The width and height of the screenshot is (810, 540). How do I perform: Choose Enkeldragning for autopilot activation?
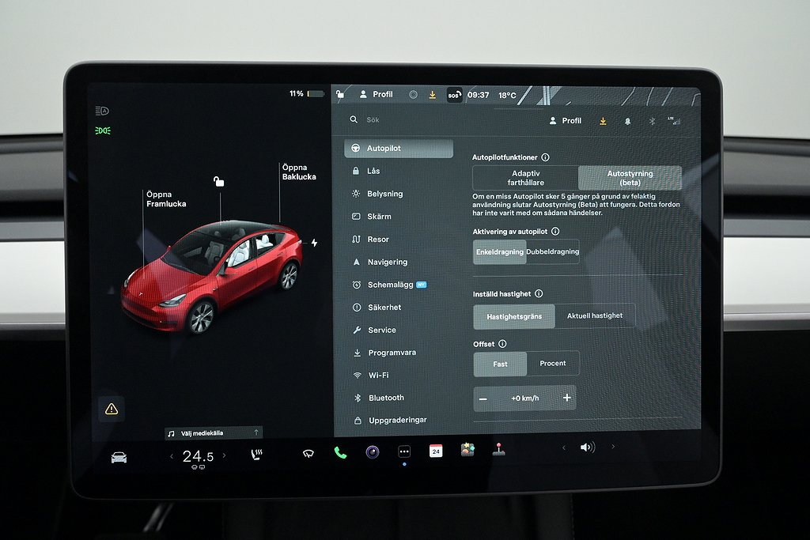click(x=500, y=252)
